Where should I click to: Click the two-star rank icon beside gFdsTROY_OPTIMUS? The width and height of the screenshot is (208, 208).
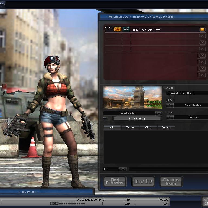126,29
